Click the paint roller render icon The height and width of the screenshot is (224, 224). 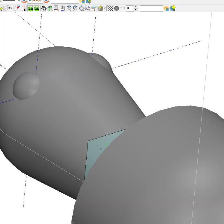click(x=94, y=8)
